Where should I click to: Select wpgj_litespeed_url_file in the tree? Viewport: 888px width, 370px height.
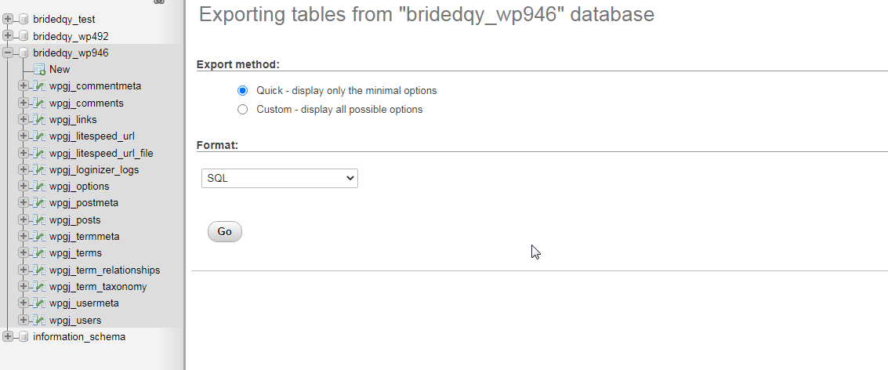click(101, 153)
